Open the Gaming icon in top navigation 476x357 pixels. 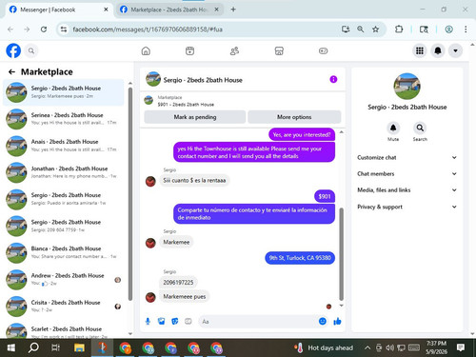(323, 50)
